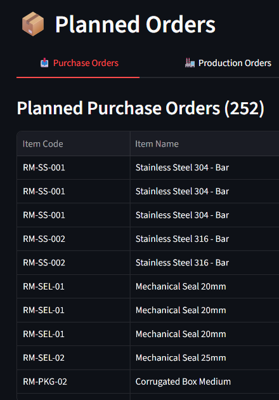Select the first Stainless Steel 304 - Bar cell
The height and width of the screenshot is (400, 279).
pyautogui.click(x=204, y=168)
